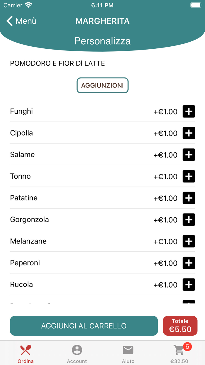Add Funghi topping with plus icon
205x365 pixels.
[x=189, y=111]
